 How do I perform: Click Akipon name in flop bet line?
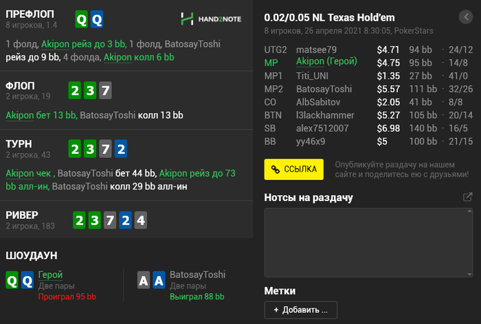tap(20, 115)
